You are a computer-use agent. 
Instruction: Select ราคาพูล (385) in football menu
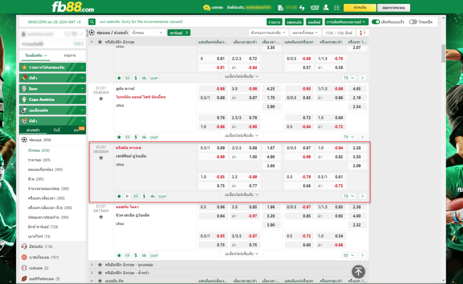[39, 160]
